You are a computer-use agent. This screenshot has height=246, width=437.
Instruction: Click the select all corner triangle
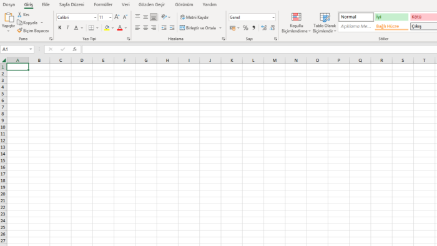click(x=4, y=60)
